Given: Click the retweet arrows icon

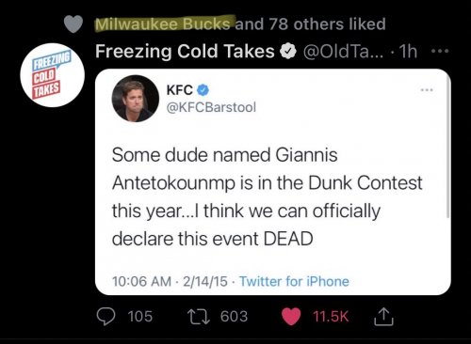Looking at the screenshot, I should (199, 317).
